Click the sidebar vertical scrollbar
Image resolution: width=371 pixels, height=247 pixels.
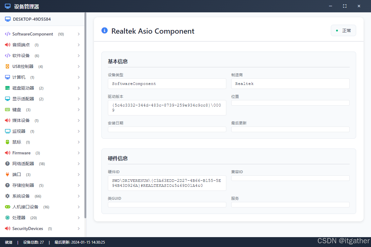(x=85, y=115)
